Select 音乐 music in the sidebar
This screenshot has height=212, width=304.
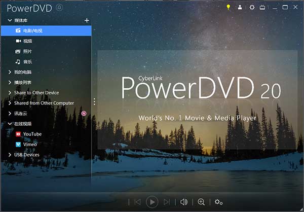click(27, 62)
